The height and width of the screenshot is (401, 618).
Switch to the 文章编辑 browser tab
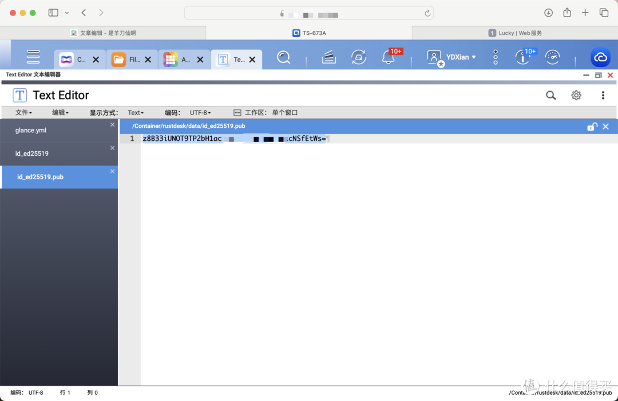pyautogui.click(x=103, y=33)
